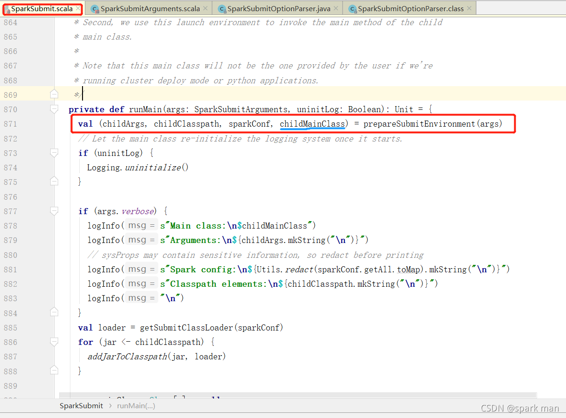Click SparkSubmitArguments type on line 870
The width and height of the screenshot is (566, 418).
[x=241, y=109]
